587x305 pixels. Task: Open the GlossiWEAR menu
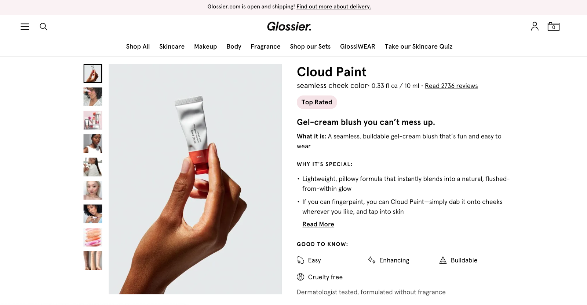[x=358, y=47]
